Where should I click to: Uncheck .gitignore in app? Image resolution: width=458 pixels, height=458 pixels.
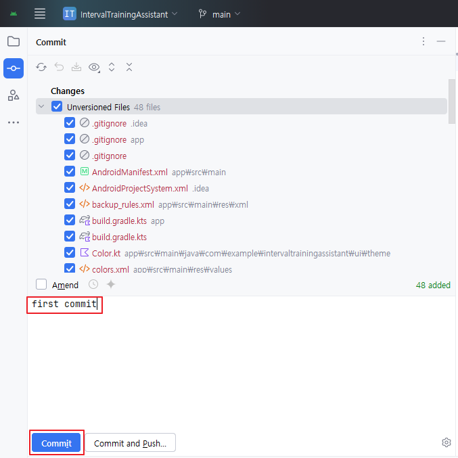click(70, 139)
